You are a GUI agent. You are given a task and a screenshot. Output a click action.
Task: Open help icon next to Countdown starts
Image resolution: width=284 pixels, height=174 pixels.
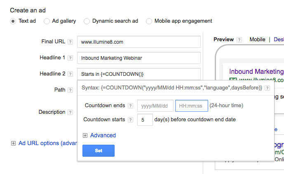(130, 120)
